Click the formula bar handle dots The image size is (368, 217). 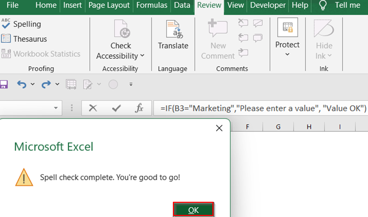(x=72, y=108)
